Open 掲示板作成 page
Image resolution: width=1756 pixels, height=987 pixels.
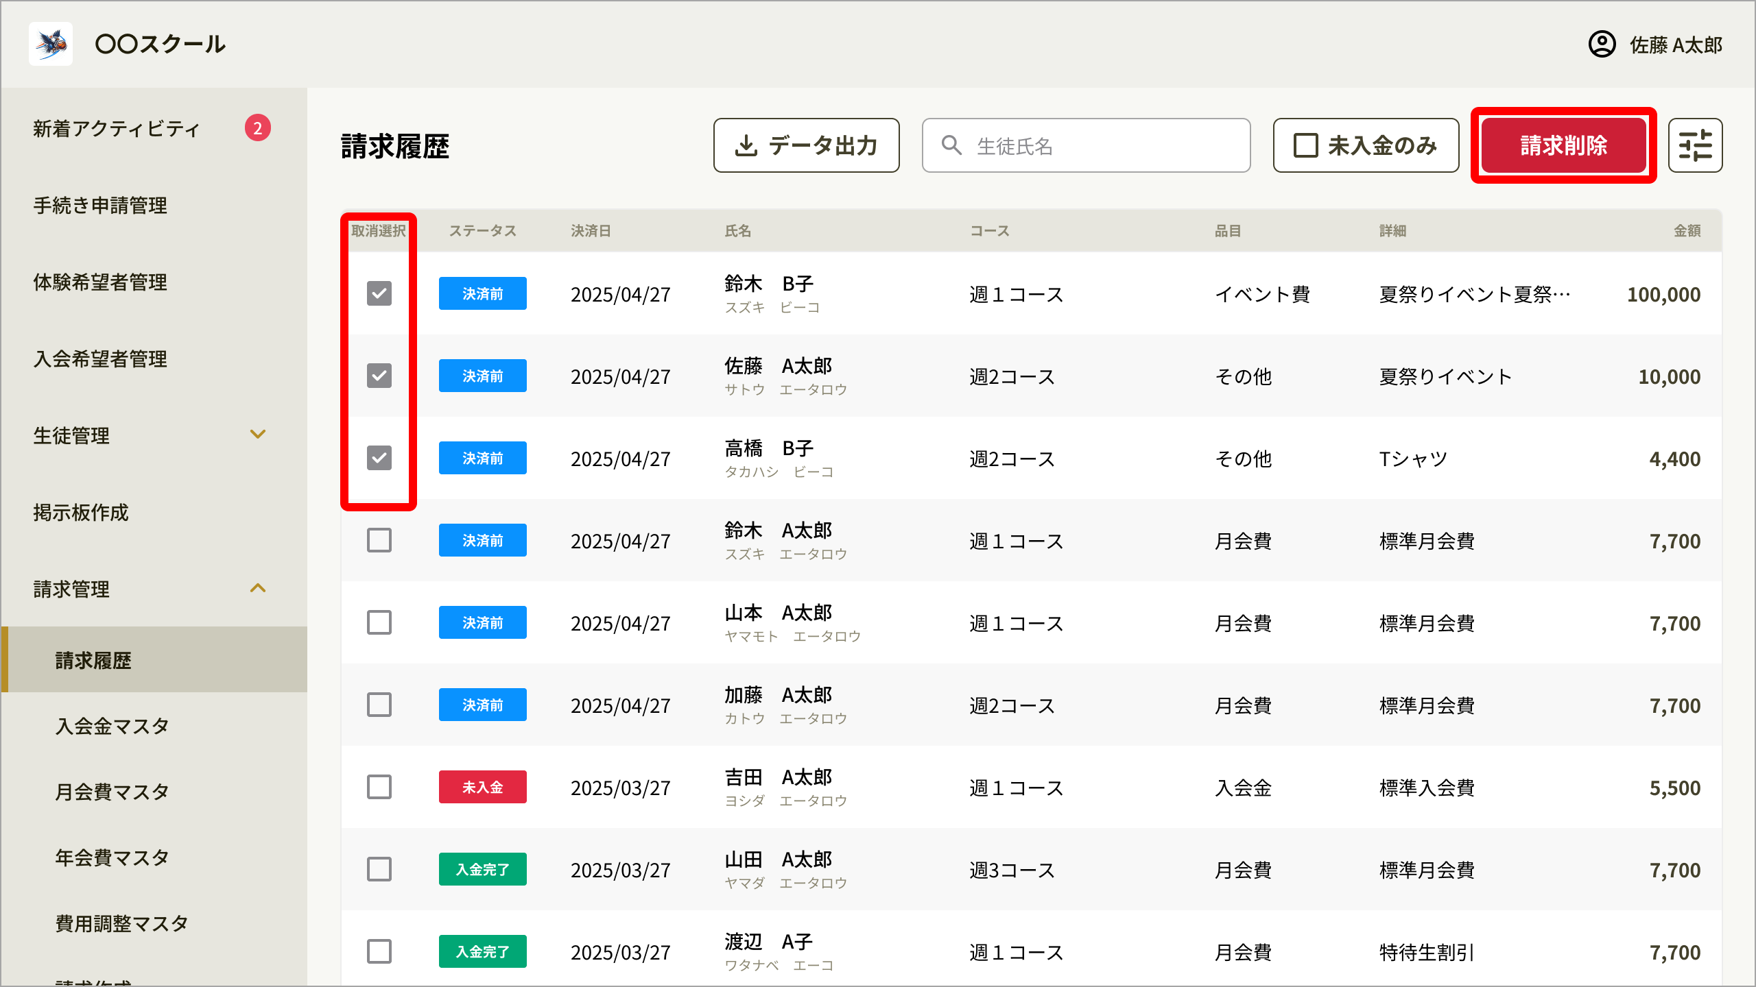81,512
